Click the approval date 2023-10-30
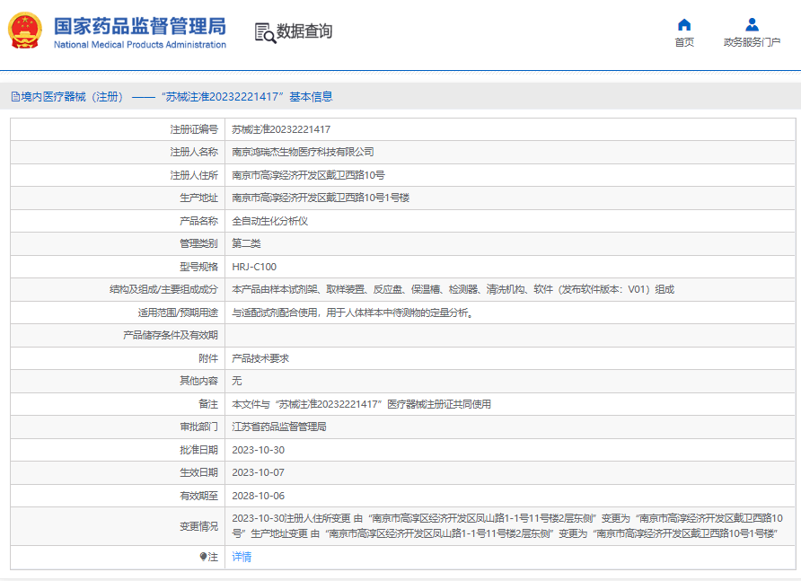Viewport: 801px width, 581px height. [258, 450]
